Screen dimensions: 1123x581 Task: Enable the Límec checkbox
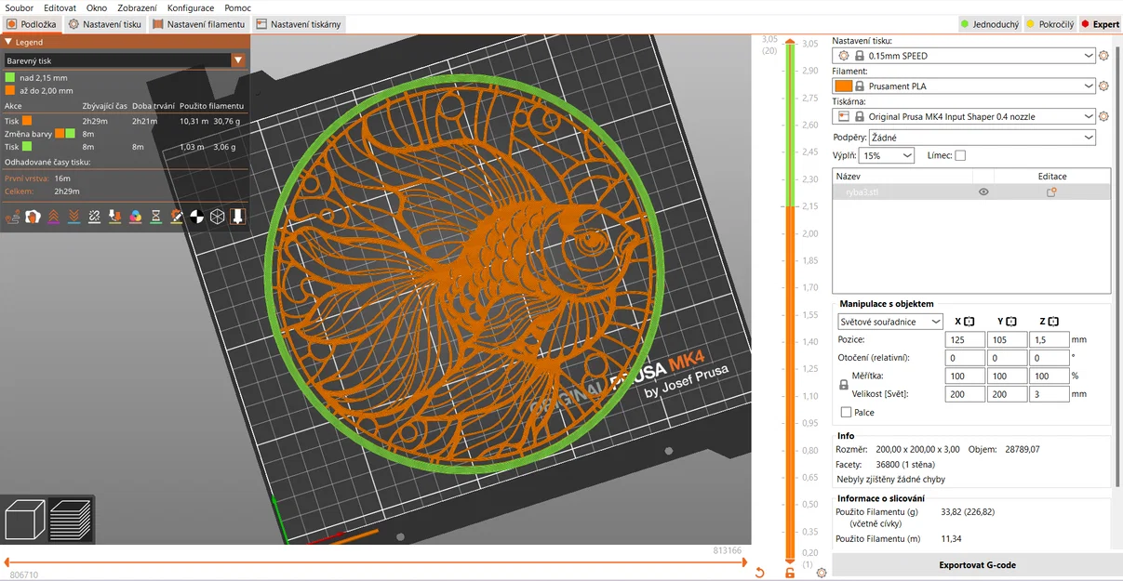960,156
